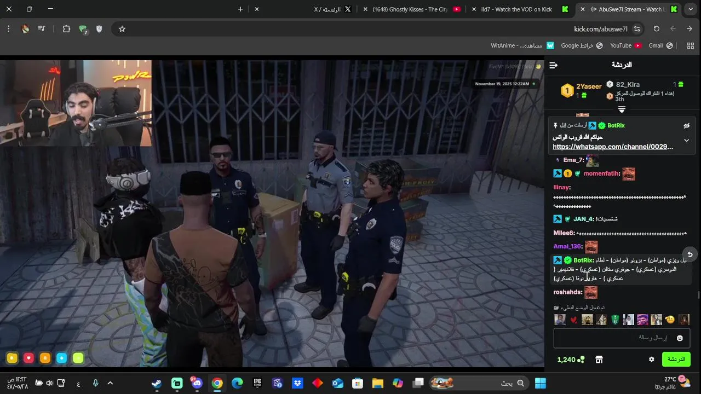Viewport: 701px width, 394px height.
Task: Open the emoji picker in message box
Action: [x=680, y=338]
